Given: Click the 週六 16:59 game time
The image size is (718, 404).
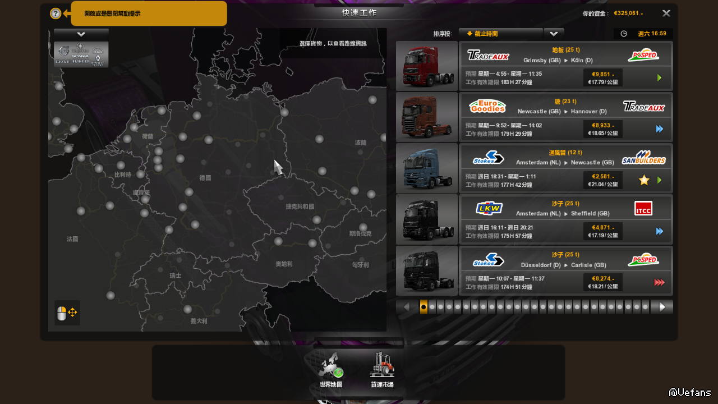Looking at the screenshot, I should point(652,34).
